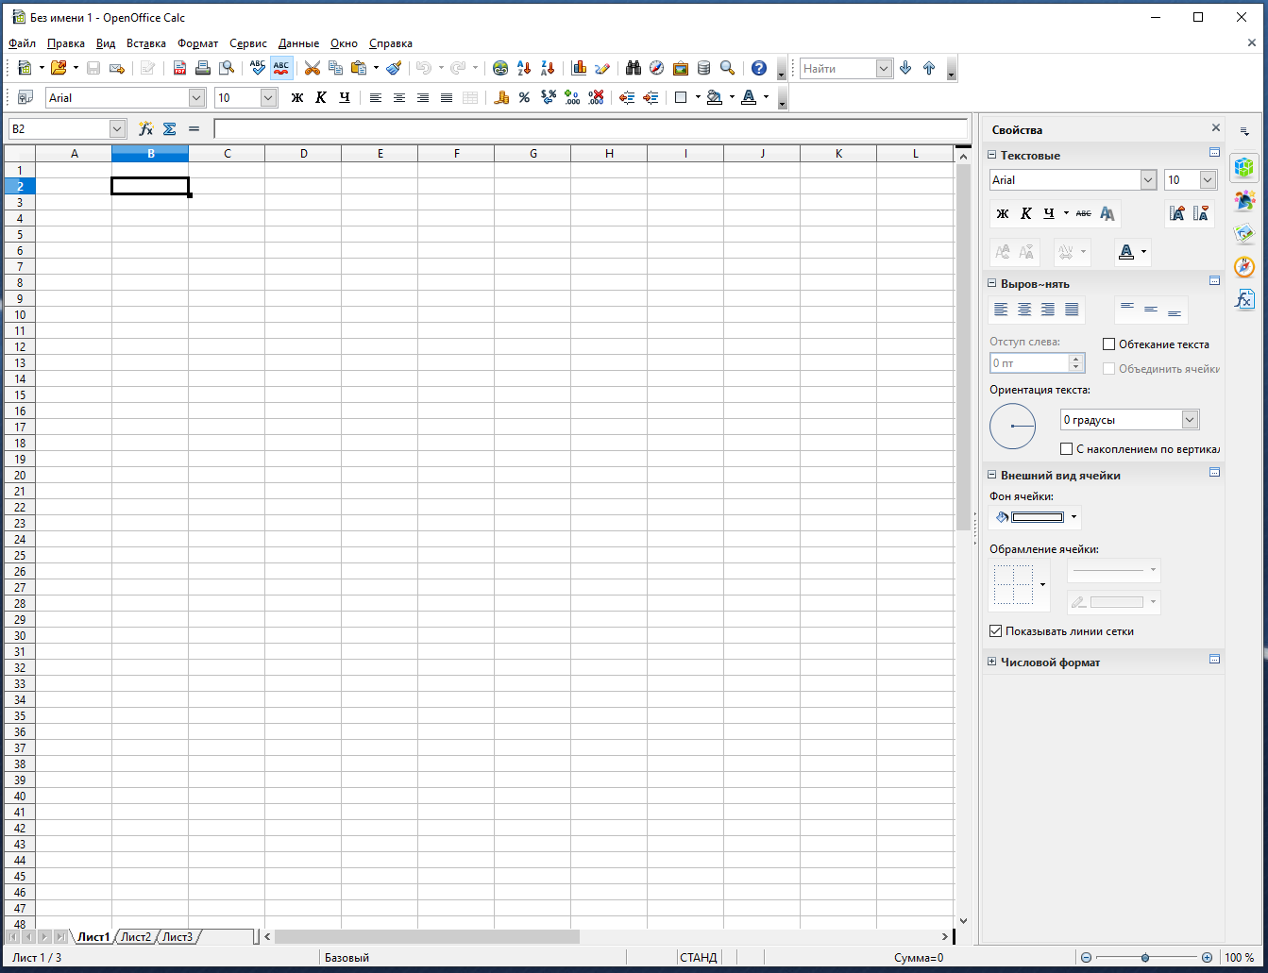Open the Найти search dropdown arrow

click(x=884, y=68)
